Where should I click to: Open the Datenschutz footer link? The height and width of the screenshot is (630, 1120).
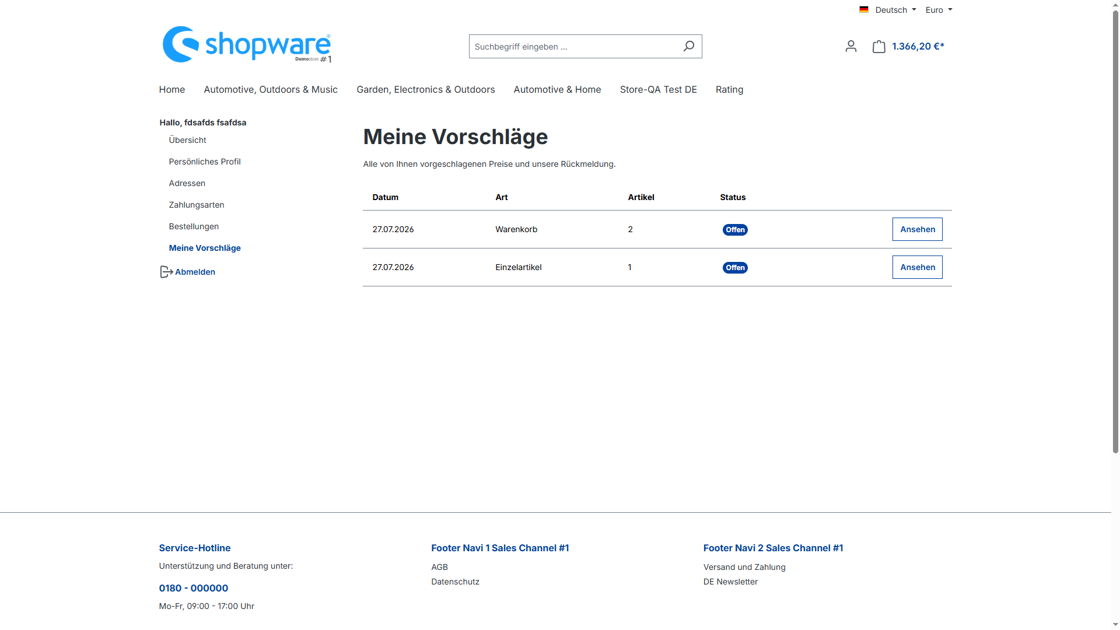pos(455,582)
